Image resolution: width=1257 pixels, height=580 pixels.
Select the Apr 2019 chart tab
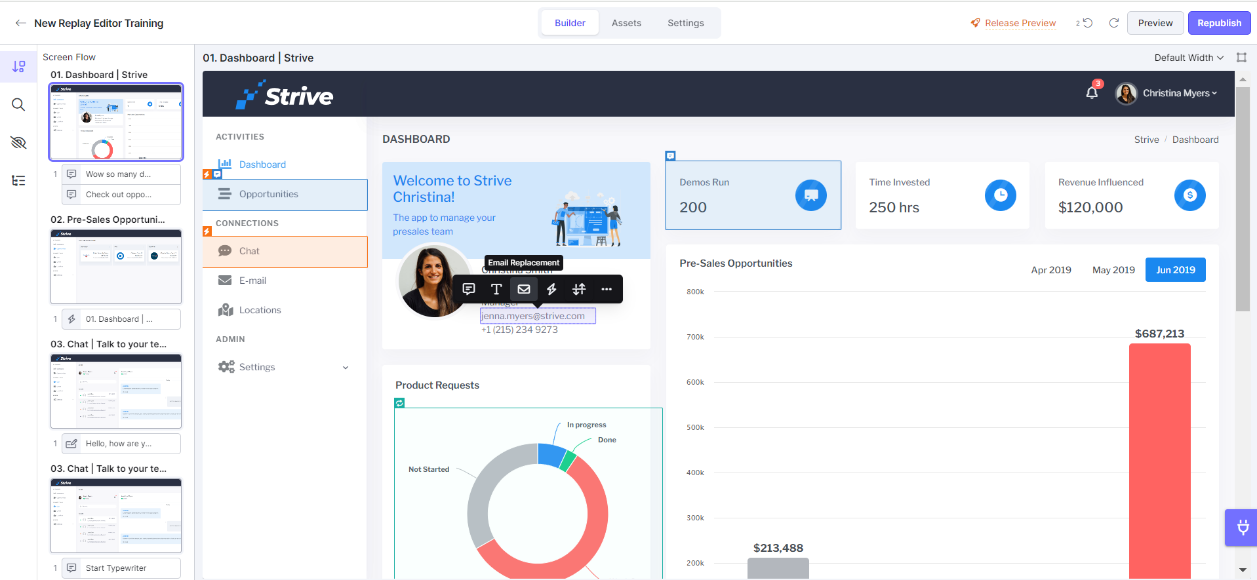click(1051, 270)
